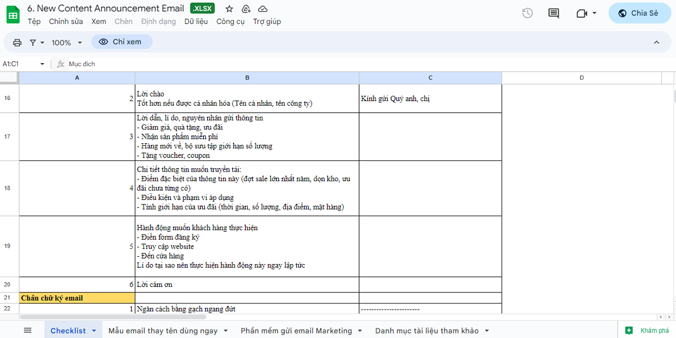Click the print icon
This screenshot has width=676, height=338.
pos(17,43)
